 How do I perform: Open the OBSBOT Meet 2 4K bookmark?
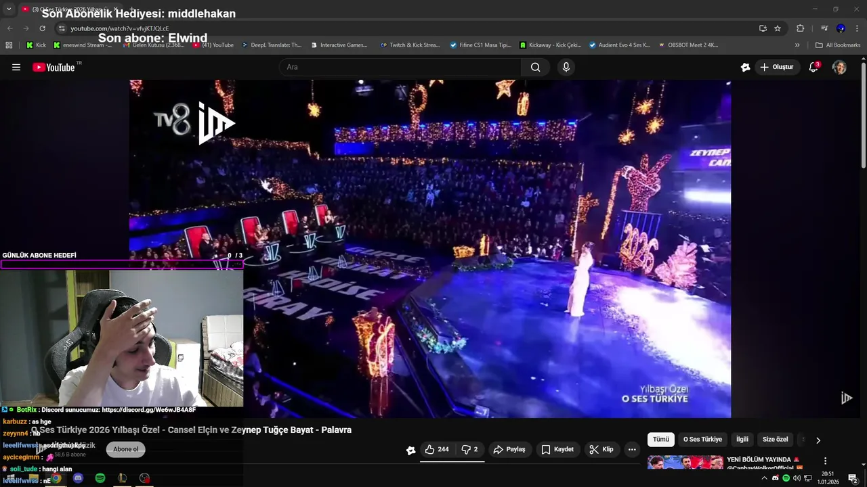click(x=687, y=45)
